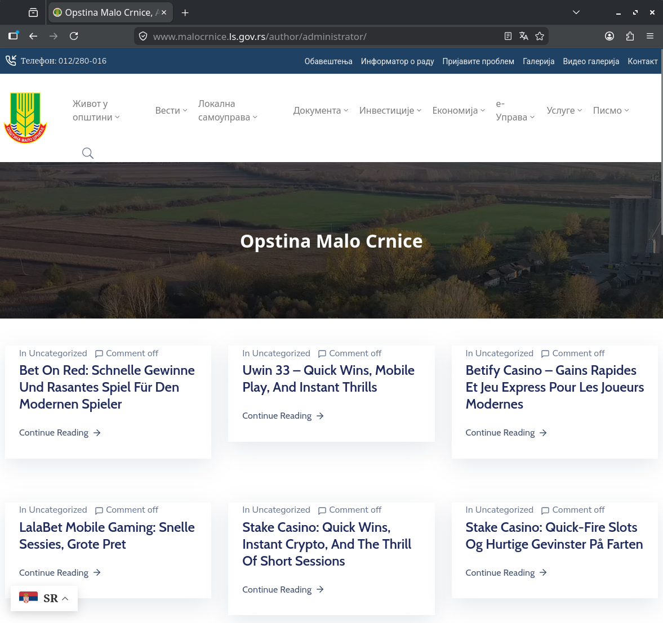Click the site search magnifier icon
Screen dimensions: 663x623
coord(87,153)
